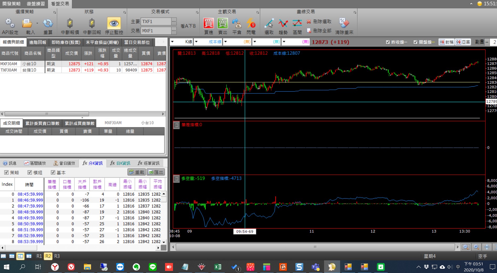Open the magenta (無) indicator dropdown

pos(284,42)
